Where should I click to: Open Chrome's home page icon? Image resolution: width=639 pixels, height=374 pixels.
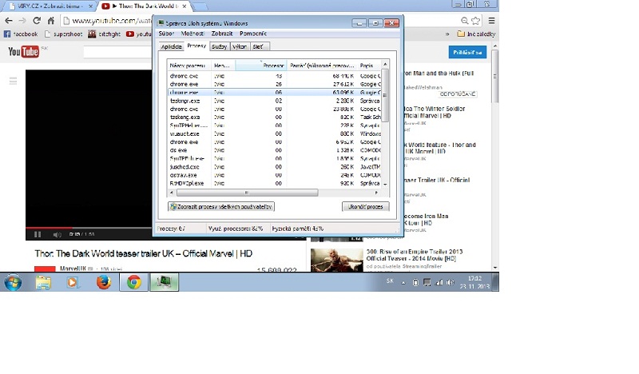(51, 21)
